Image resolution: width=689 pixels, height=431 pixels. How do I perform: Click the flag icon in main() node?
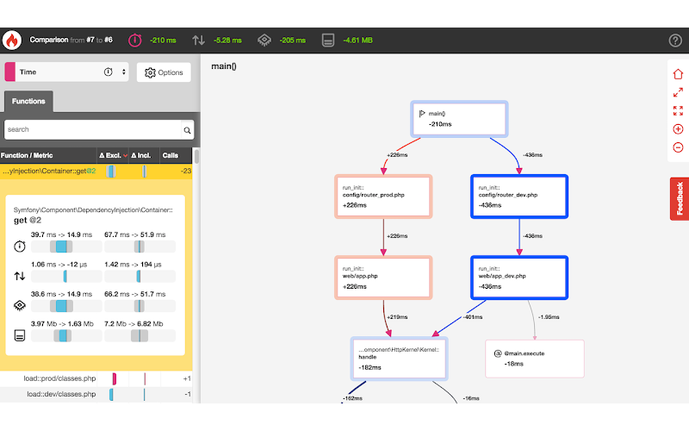coord(422,114)
